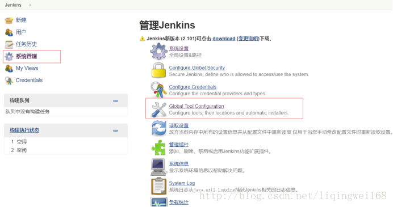Viewport: 393px width, 207px height.
Task: Open 用户 in the sidebar
Action: [x=21, y=32]
